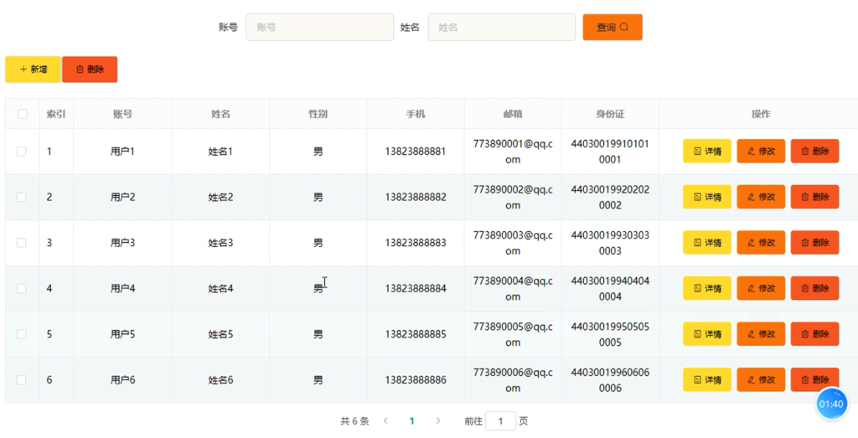Focus the 姓名 search input field
Screen dimensions: 858x438
tap(501, 28)
